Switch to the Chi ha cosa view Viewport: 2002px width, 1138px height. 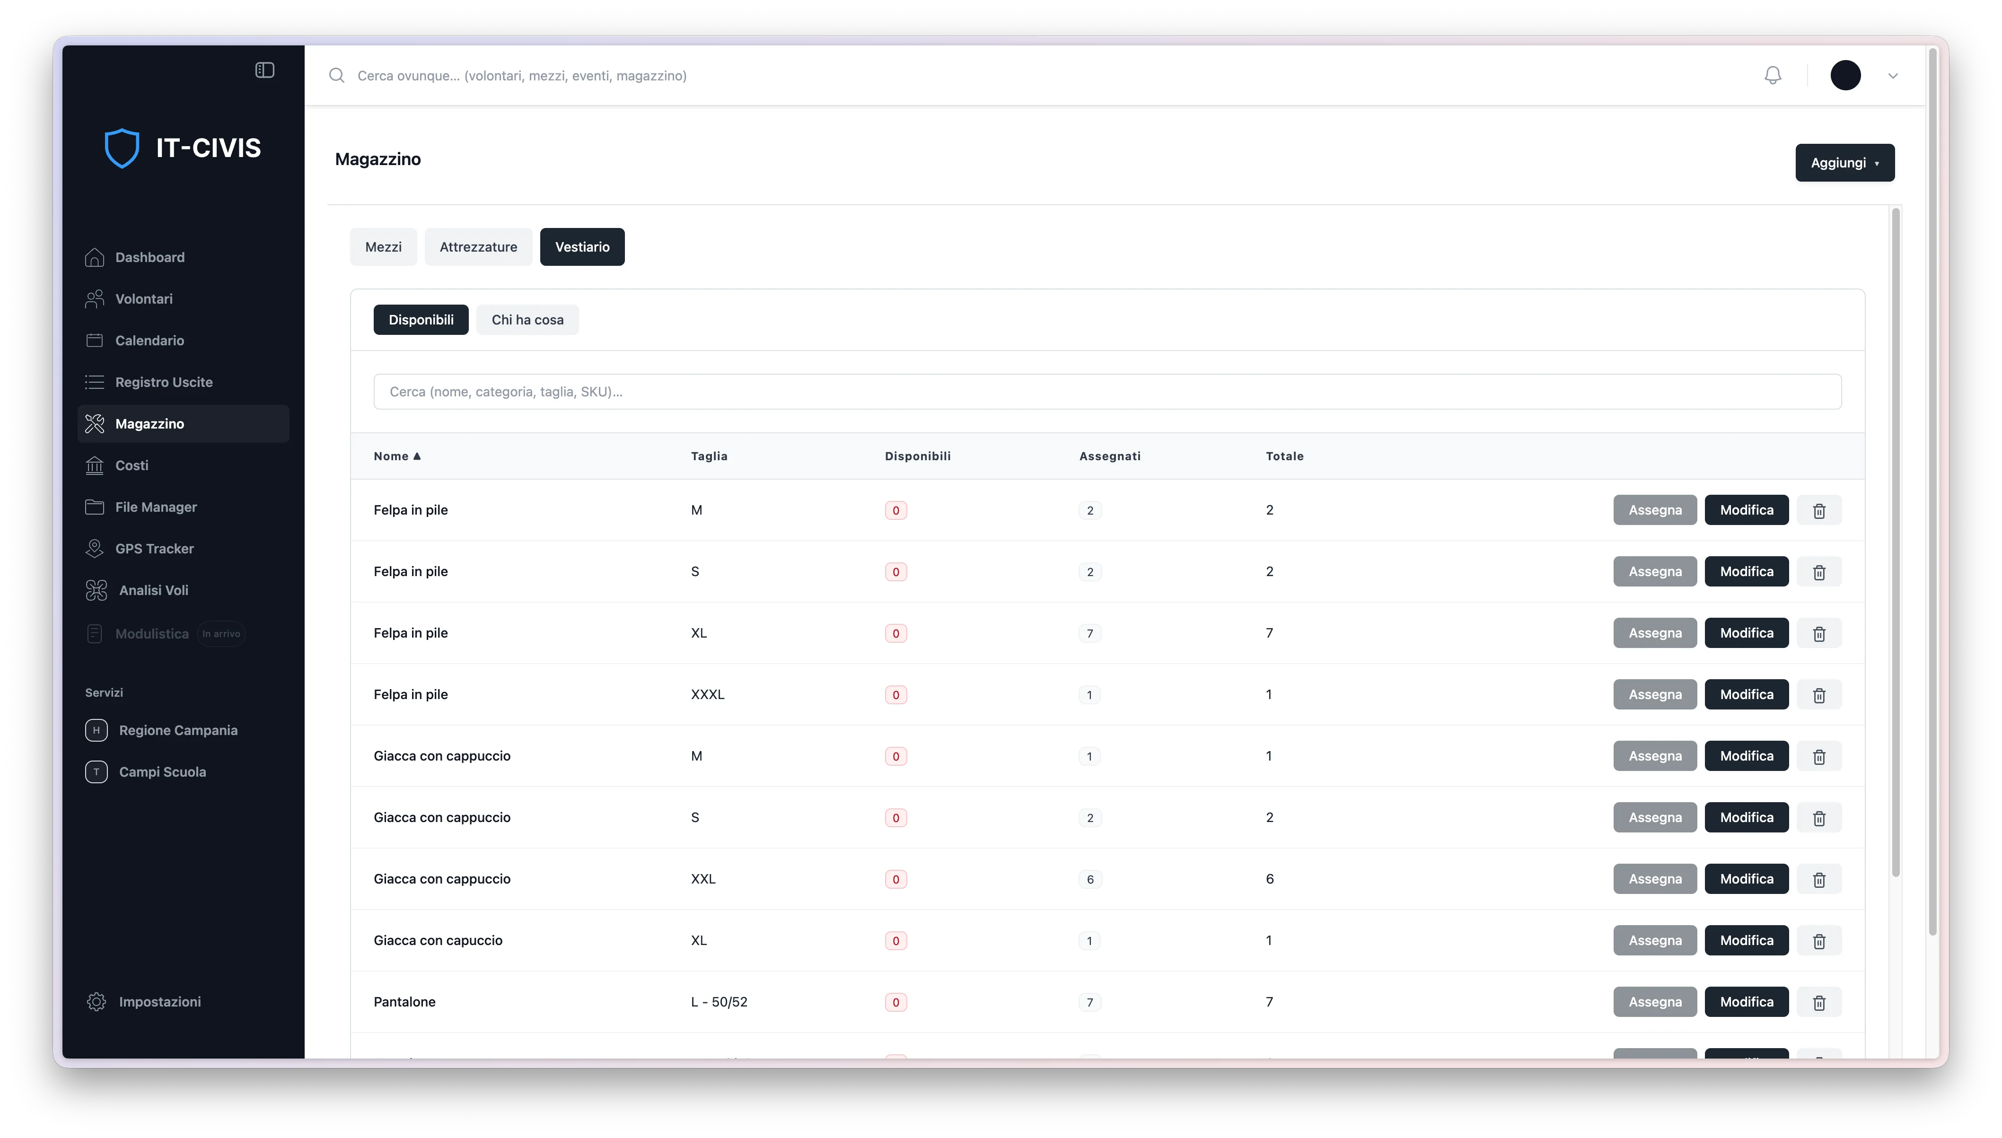point(527,320)
